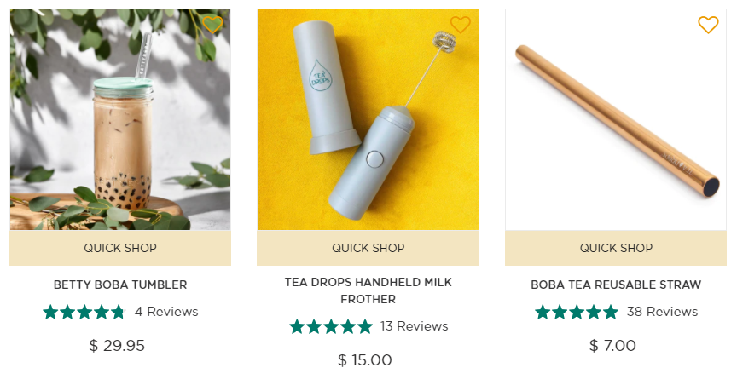Image resolution: width=737 pixels, height=368 pixels.
Task: Click the $ 7.00 straw price
Action: 612,346
